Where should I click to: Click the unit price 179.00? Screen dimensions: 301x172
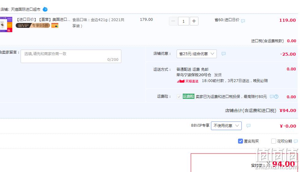[146, 20]
